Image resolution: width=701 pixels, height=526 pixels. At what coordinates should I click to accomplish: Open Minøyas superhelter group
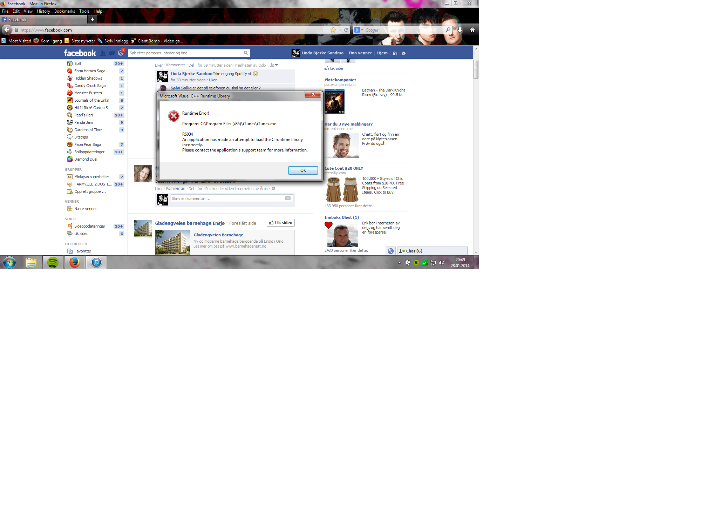(x=91, y=177)
